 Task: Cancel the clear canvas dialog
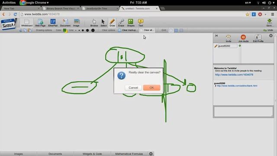(133, 88)
